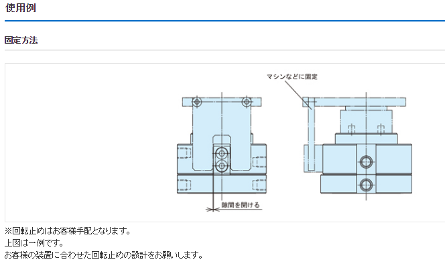
Task: Click the note starting with ※回転止め
Action: click(68, 230)
